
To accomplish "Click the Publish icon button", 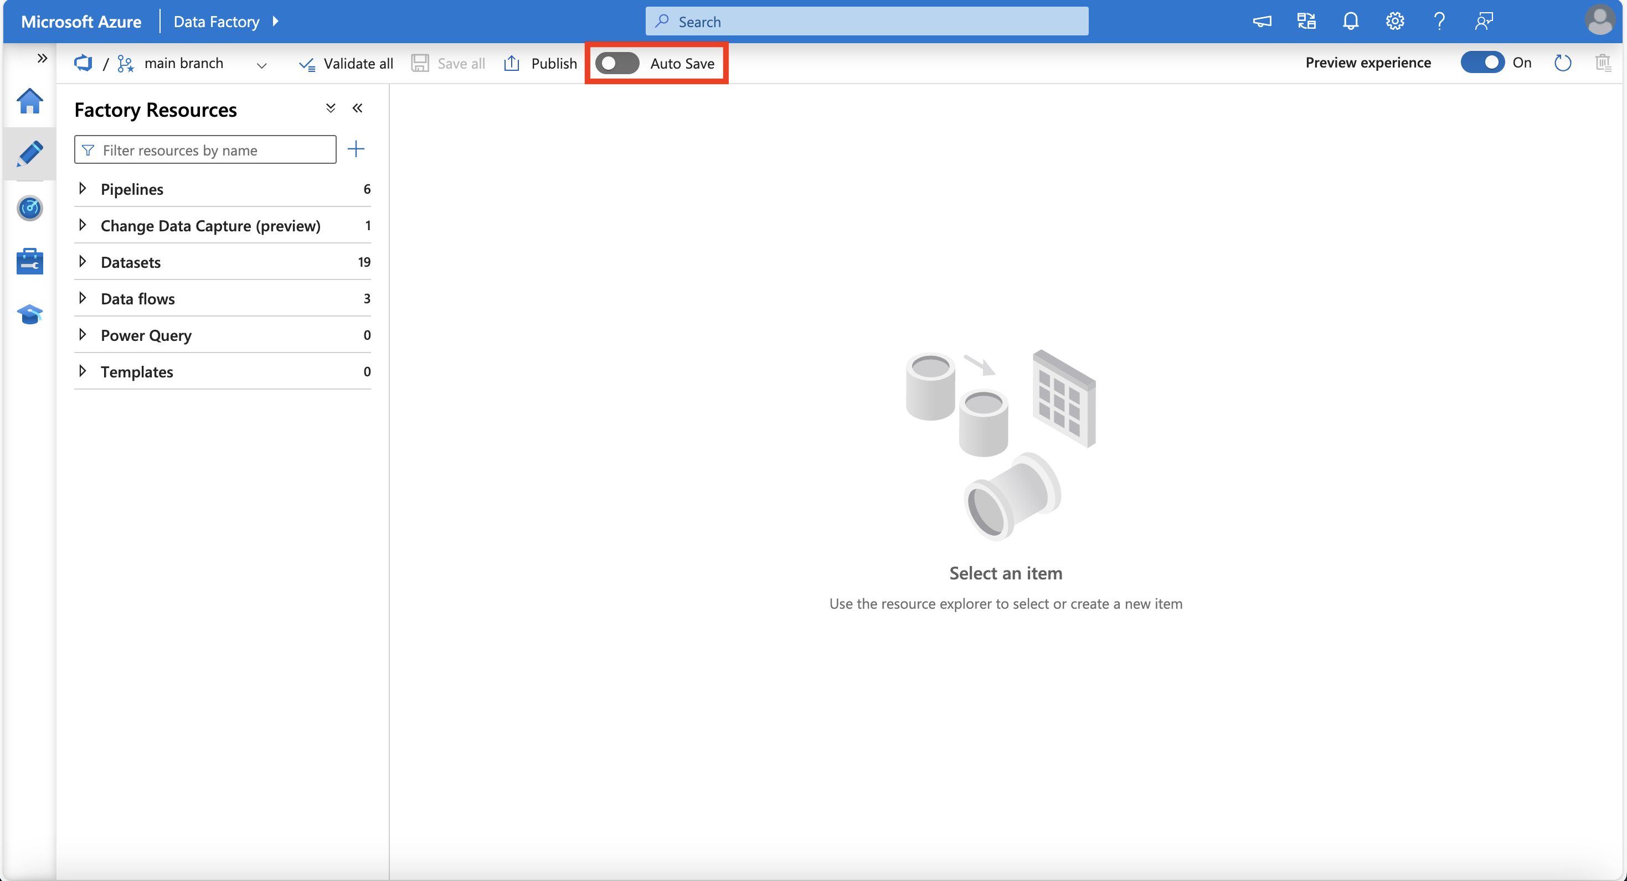I will pyautogui.click(x=511, y=63).
